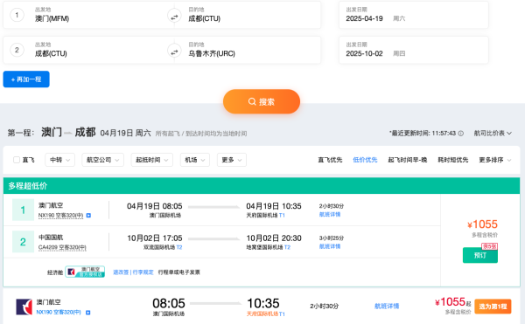525x324 pixels.
Task: Click the green 预订 booking button
Action: [x=480, y=255]
